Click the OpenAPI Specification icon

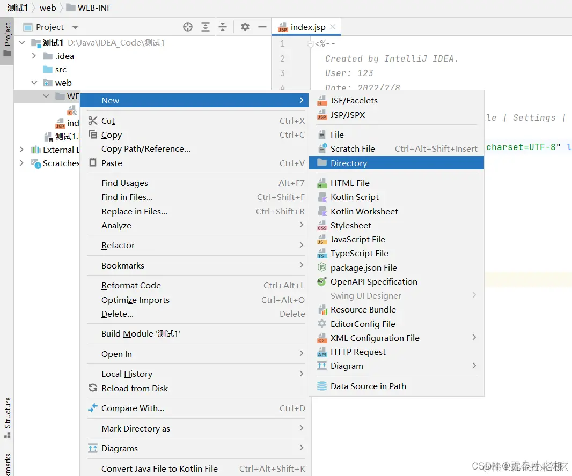coord(322,281)
